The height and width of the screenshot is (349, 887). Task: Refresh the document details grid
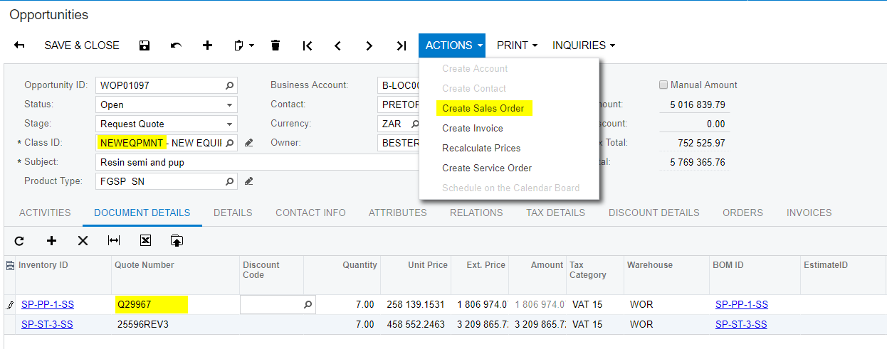click(19, 241)
